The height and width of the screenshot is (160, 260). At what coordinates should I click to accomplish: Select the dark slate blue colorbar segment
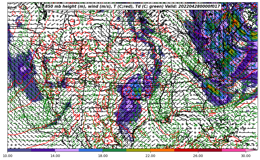coord(19,150)
